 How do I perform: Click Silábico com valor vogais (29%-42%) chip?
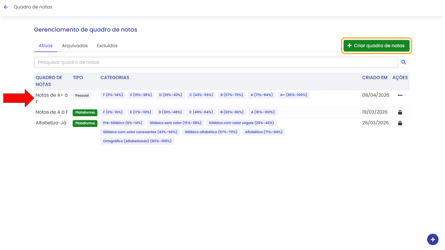tap(241, 123)
